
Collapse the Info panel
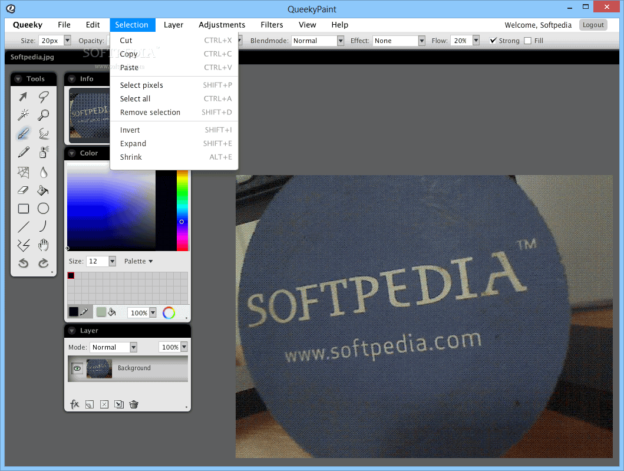[72, 79]
